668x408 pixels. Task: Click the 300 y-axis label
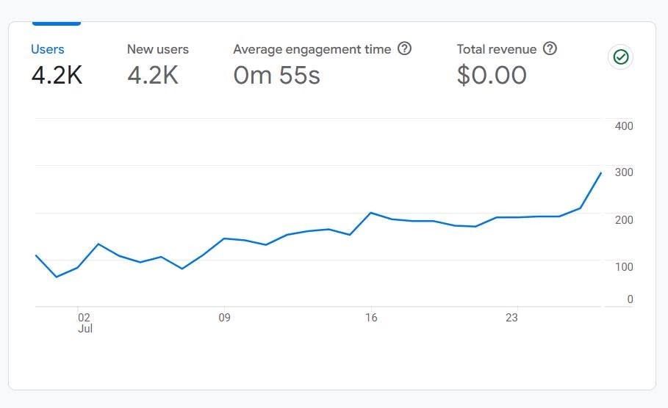coord(624,172)
